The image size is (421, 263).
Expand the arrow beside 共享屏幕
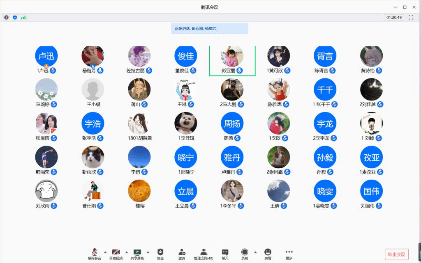click(x=148, y=252)
